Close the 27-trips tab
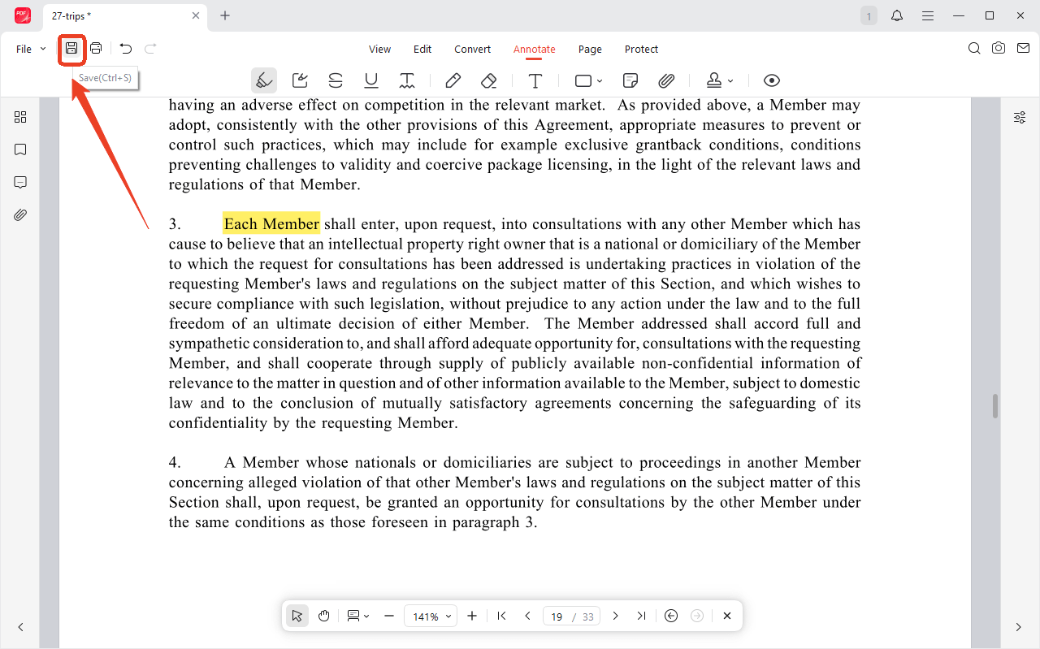The image size is (1040, 649). pyautogui.click(x=196, y=15)
